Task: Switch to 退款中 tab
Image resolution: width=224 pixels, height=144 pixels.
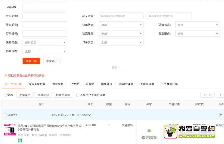Action: tap(90, 84)
